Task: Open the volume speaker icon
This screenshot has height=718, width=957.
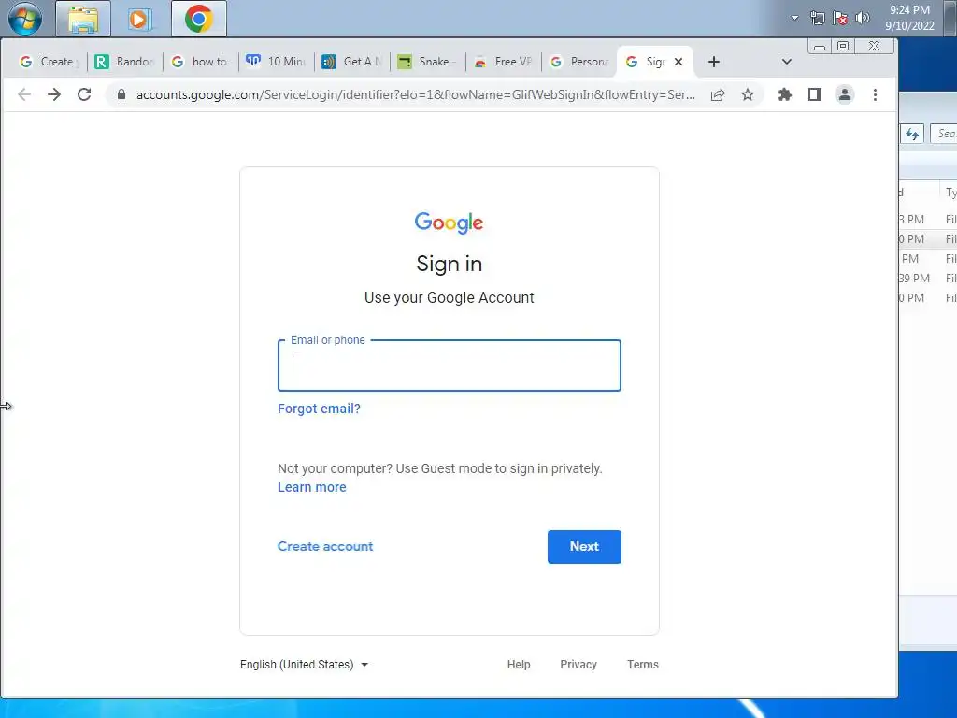Action: click(862, 18)
